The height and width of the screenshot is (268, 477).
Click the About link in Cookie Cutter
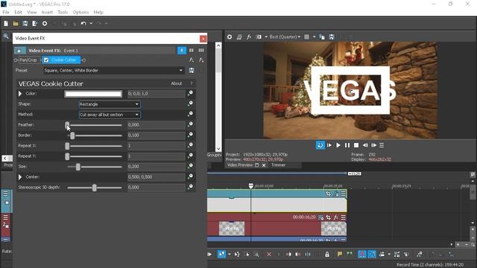pyautogui.click(x=177, y=83)
